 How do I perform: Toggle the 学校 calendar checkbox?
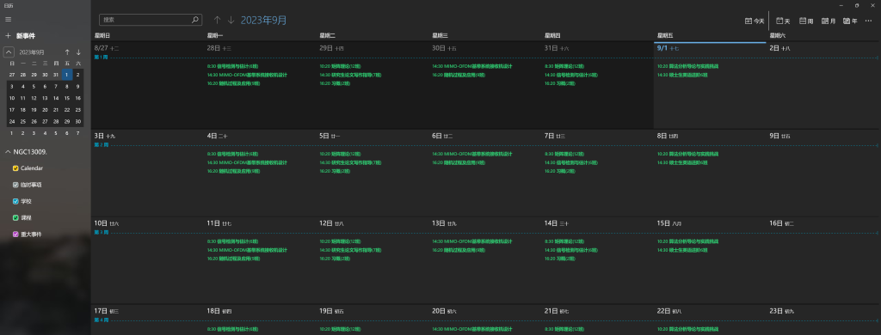pos(15,202)
